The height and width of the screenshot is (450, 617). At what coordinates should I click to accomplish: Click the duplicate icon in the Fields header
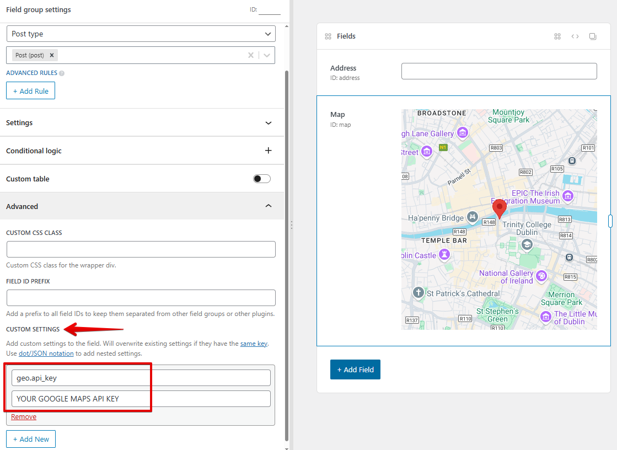(x=593, y=36)
